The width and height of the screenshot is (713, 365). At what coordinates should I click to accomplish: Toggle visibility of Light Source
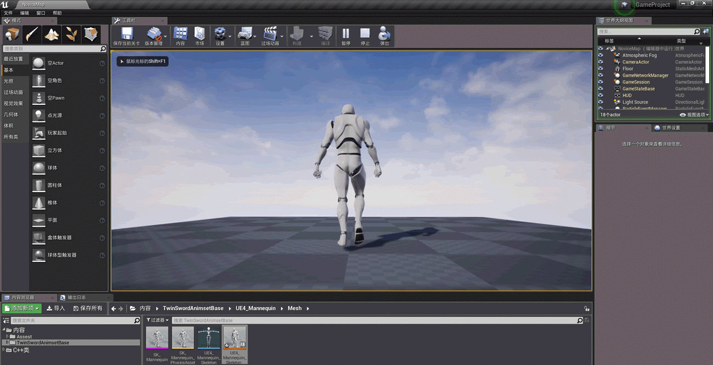[x=601, y=102]
